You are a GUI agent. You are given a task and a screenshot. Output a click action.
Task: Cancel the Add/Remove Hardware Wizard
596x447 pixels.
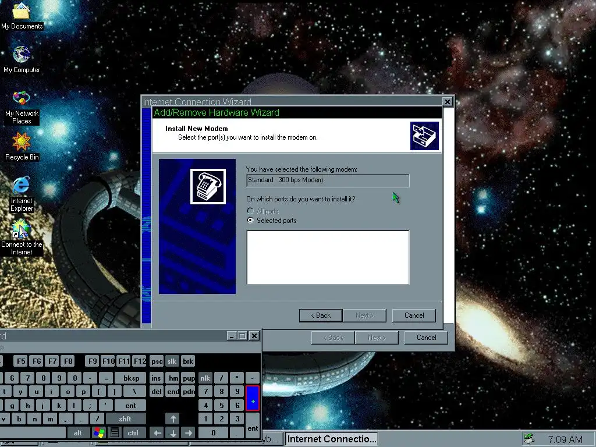tap(414, 315)
